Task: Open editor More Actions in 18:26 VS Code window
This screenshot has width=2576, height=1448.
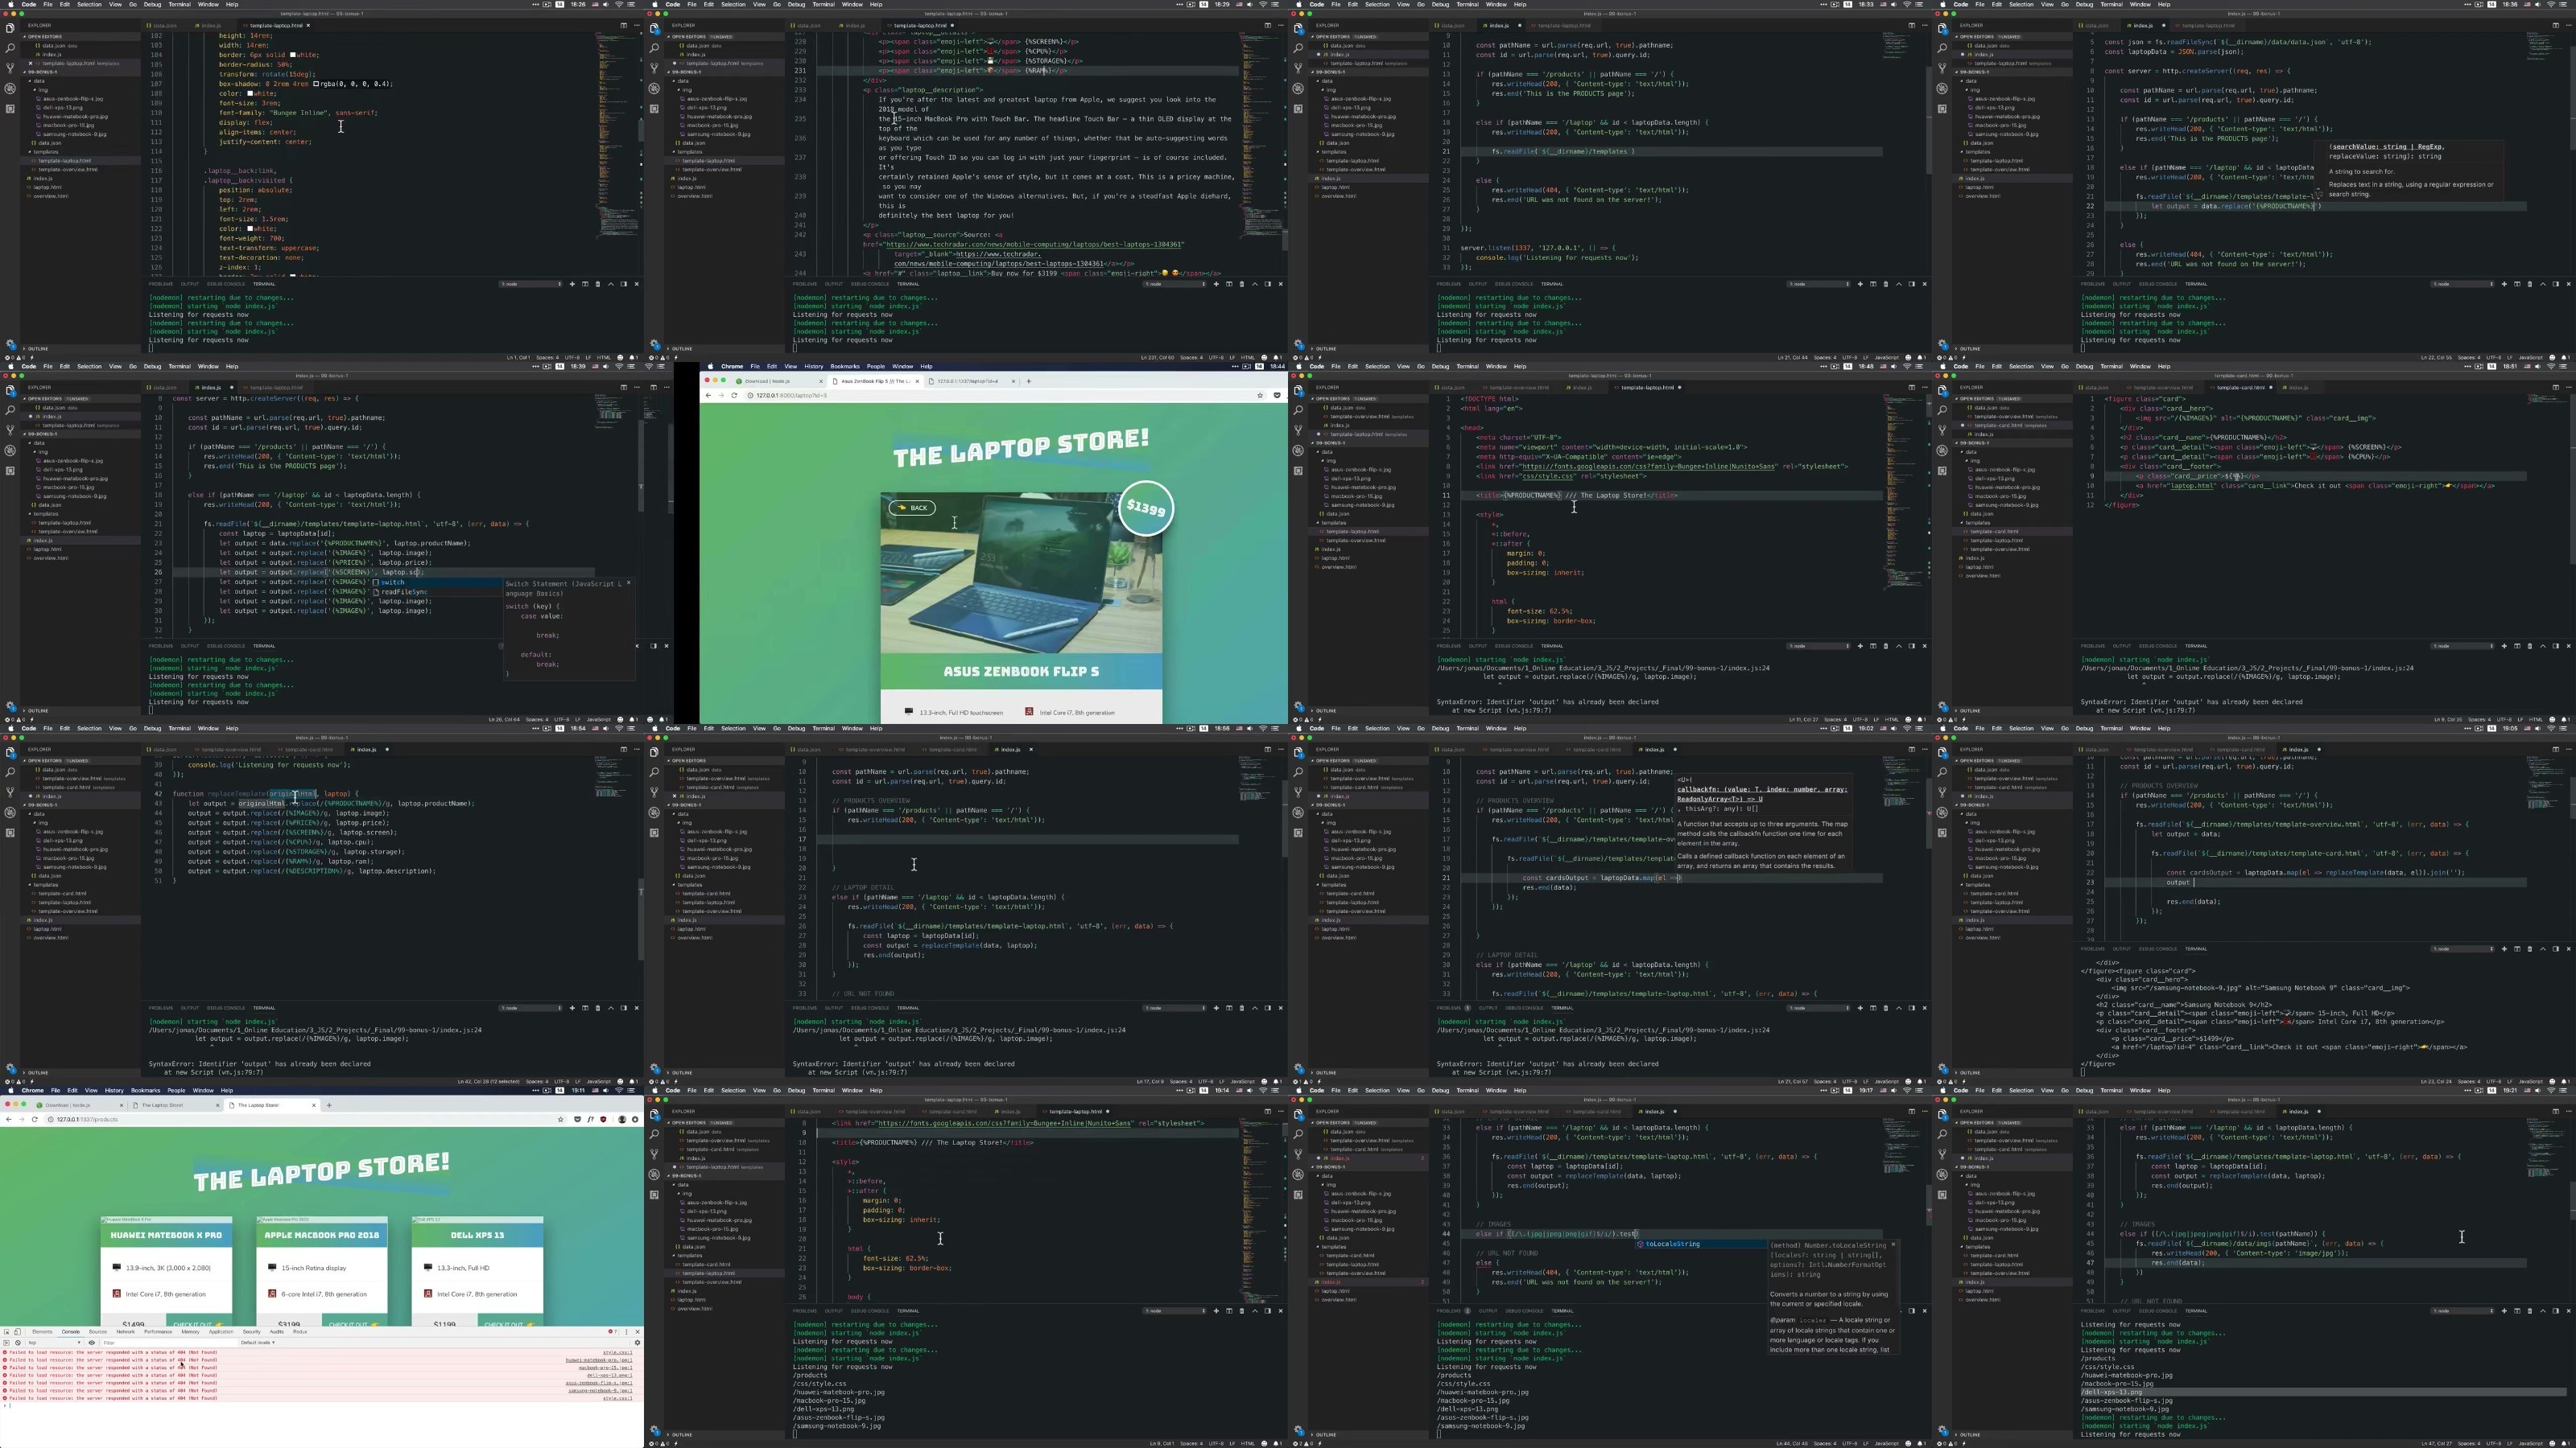Action: (636, 26)
